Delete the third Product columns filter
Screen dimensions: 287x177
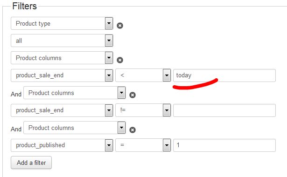(x=133, y=130)
